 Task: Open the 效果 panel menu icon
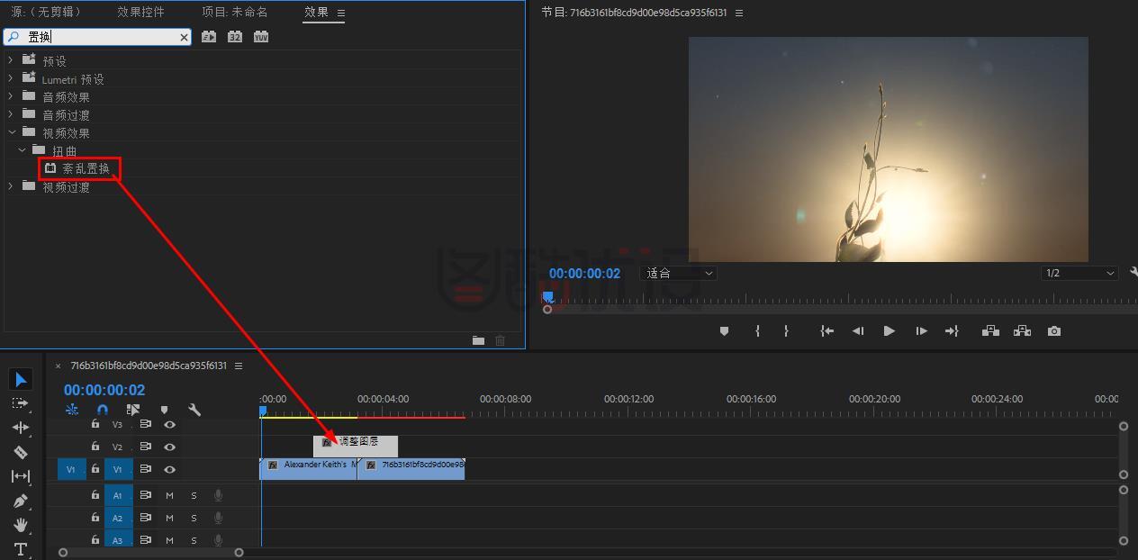pos(341,13)
